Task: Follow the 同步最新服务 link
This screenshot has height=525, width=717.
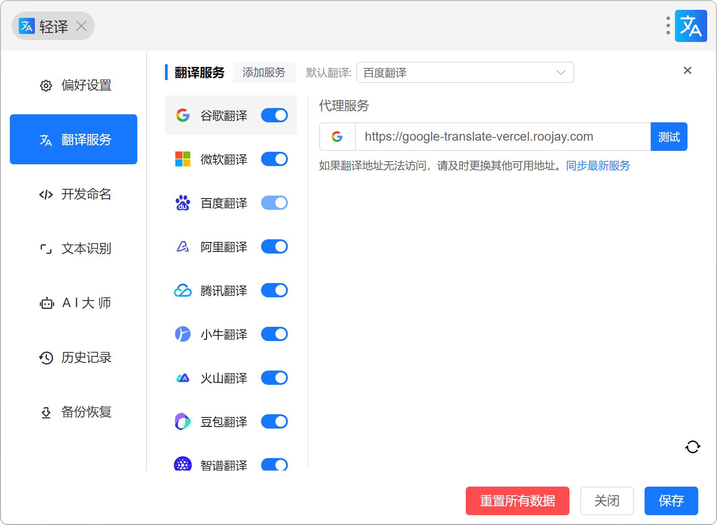Action: [598, 166]
